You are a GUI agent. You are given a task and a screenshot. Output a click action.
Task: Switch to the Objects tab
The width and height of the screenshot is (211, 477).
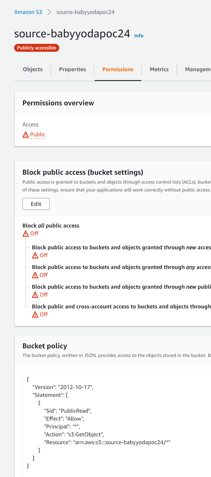[33, 69]
